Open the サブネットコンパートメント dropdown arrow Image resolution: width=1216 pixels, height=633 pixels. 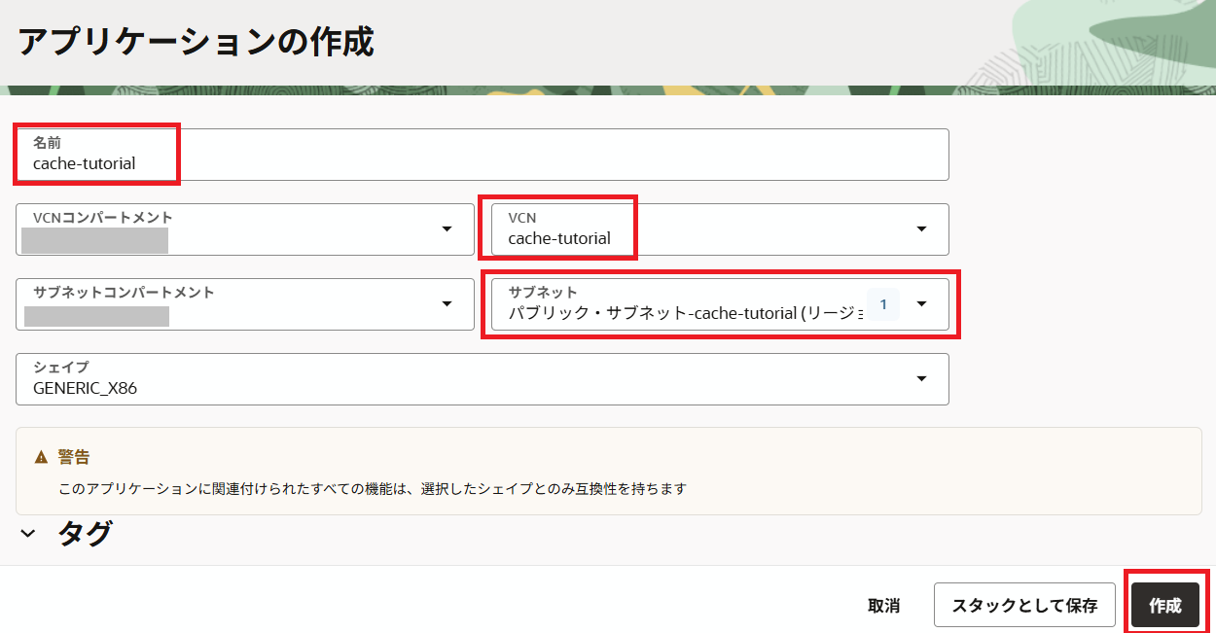(447, 304)
